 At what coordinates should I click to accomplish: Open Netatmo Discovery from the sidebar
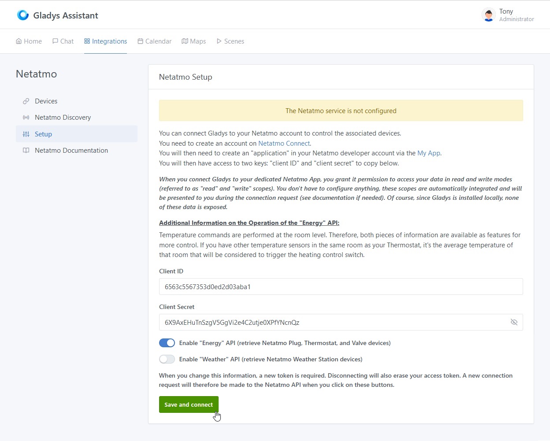point(63,117)
